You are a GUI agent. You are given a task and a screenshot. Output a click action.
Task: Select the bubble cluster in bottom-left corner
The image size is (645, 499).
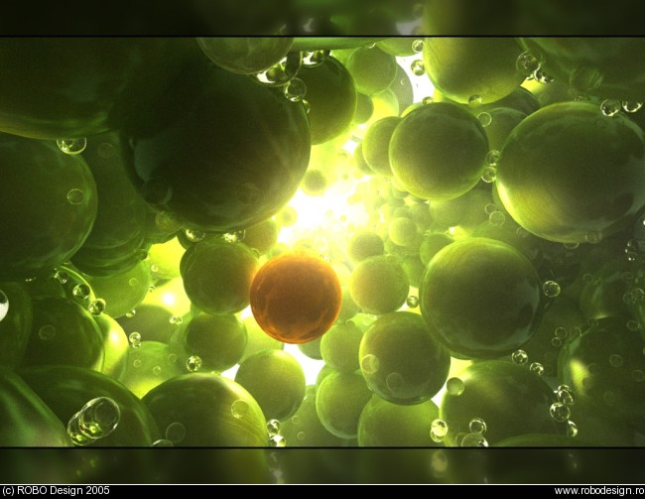click(x=92, y=420)
